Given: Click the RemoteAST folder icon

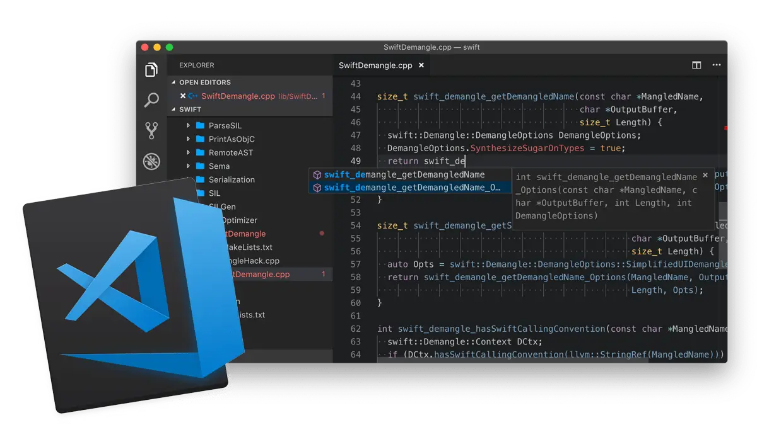Looking at the screenshot, I should click(x=200, y=152).
